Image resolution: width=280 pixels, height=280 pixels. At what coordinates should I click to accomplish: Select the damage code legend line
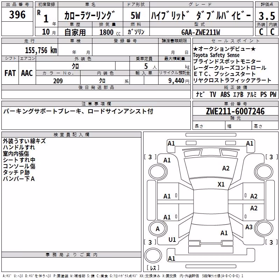coord(123,276)
